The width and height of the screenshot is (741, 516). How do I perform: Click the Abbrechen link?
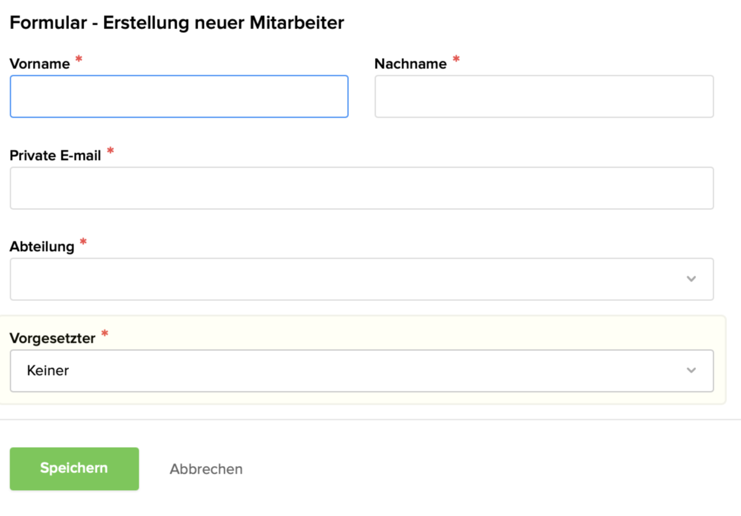(206, 469)
